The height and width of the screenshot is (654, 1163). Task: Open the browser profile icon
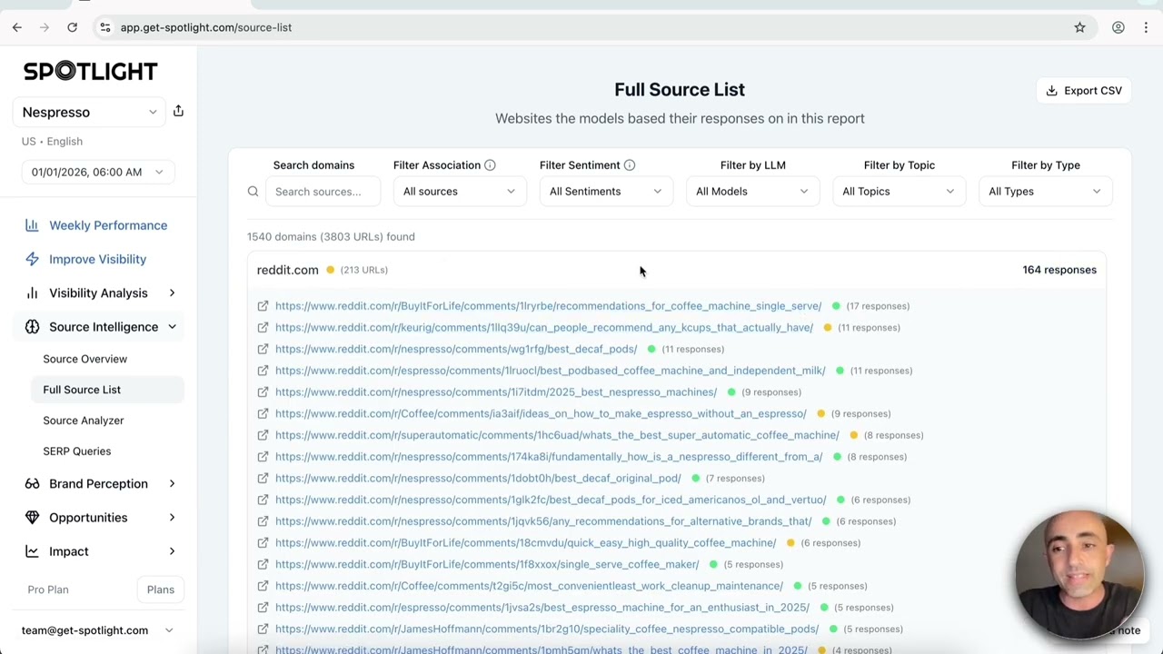[x=1118, y=27]
